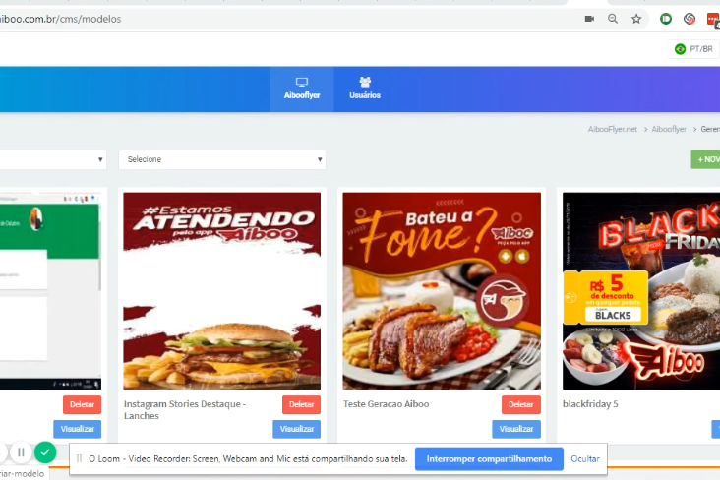Bookmark this page with the star icon
The height and width of the screenshot is (480, 720).
tap(636, 19)
